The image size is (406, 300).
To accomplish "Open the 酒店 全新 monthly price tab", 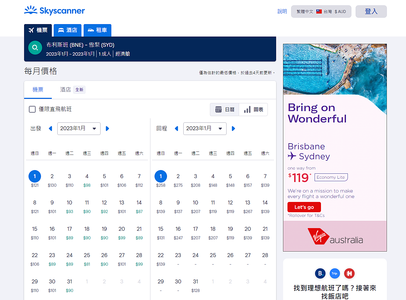I will 73,90.
